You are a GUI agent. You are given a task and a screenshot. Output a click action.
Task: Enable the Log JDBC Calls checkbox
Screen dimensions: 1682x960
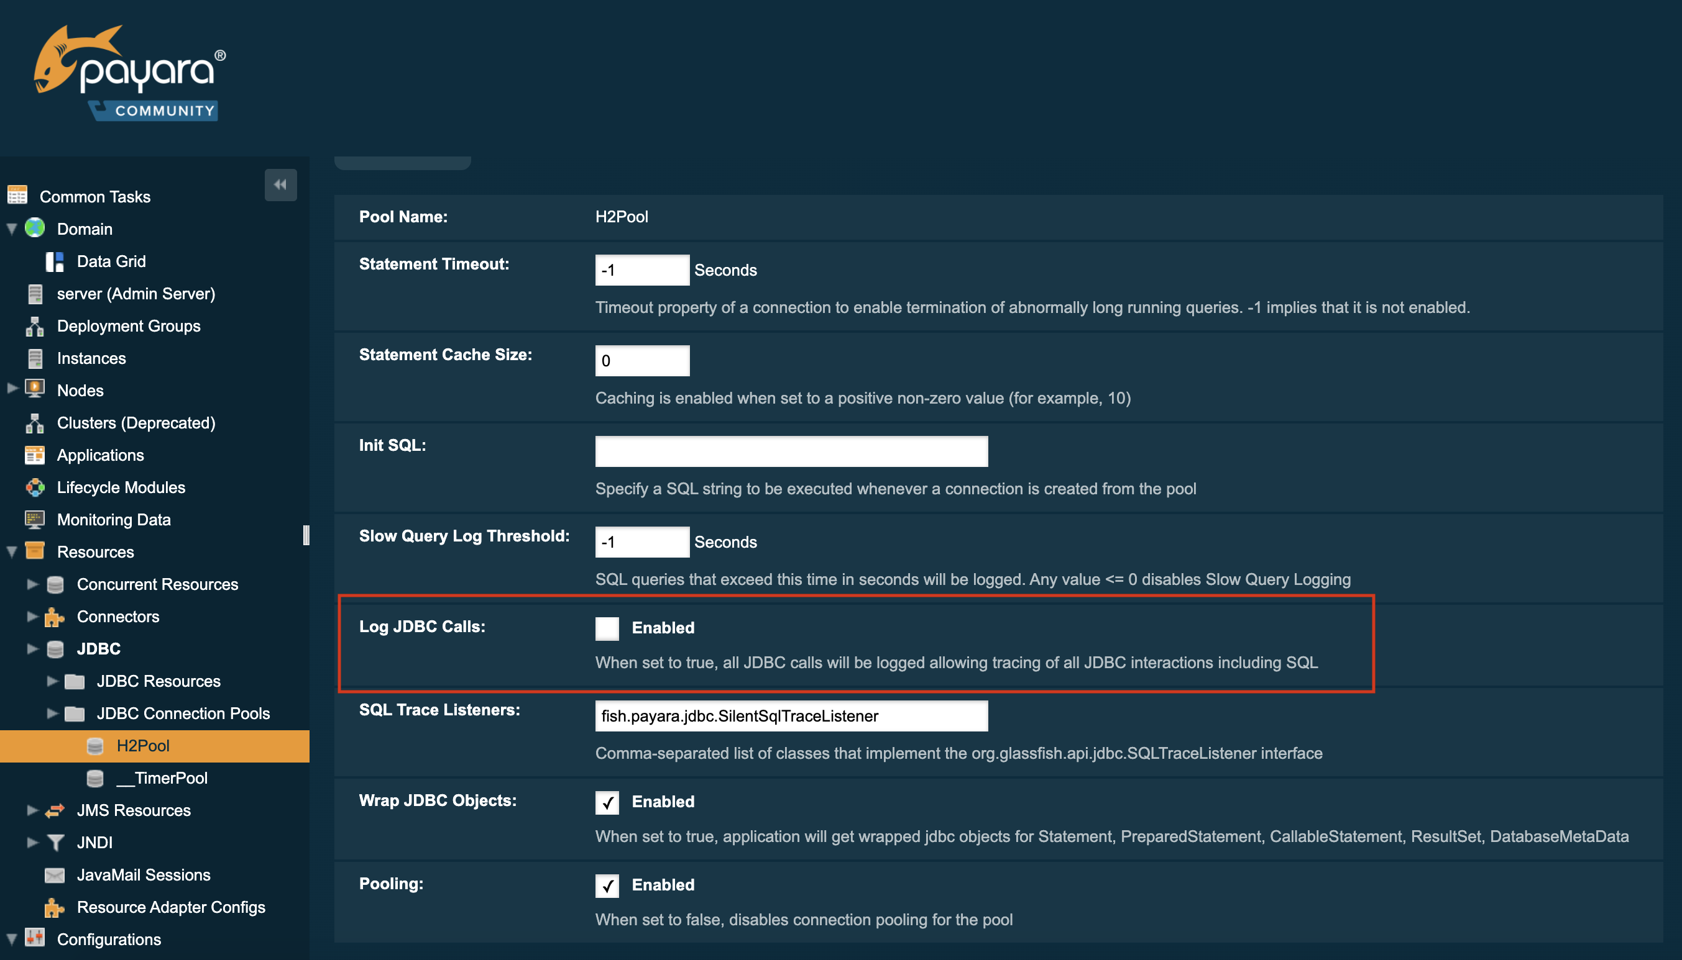[607, 628]
